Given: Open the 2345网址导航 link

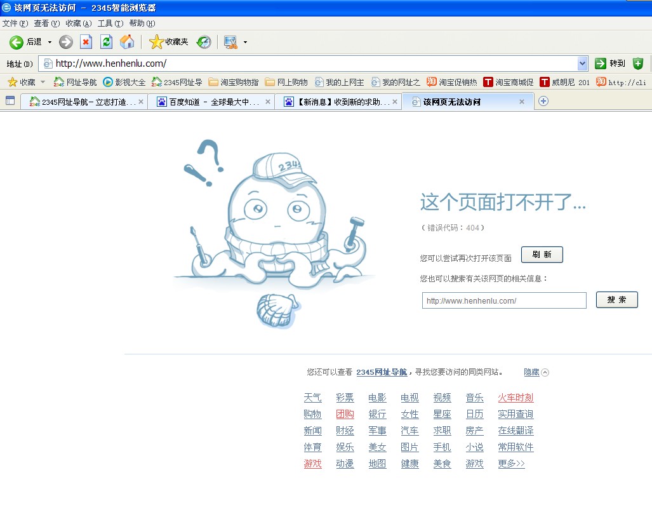Looking at the screenshot, I should coord(382,372).
